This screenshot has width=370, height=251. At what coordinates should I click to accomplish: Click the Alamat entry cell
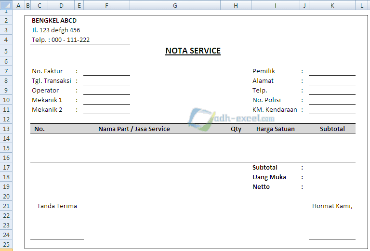point(332,80)
